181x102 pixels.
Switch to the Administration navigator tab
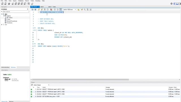tap(5, 67)
